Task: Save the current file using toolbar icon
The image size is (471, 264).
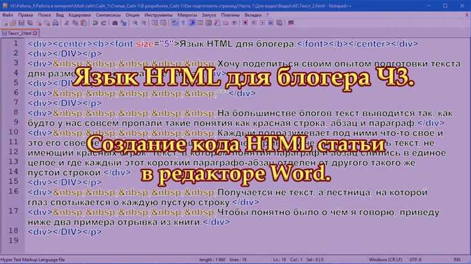Action: point(21,23)
